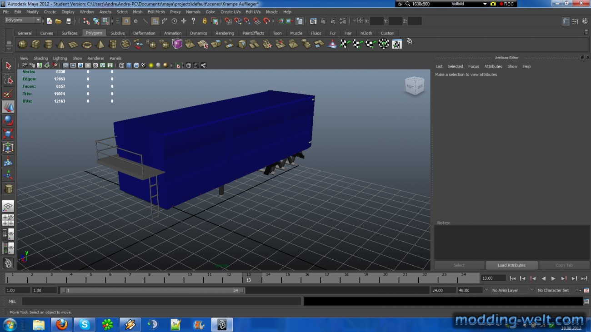Open the viewport Lighting menu
The image size is (591, 332).
[60, 58]
